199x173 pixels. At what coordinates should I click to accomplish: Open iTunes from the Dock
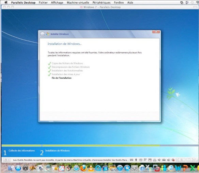click(x=120, y=168)
